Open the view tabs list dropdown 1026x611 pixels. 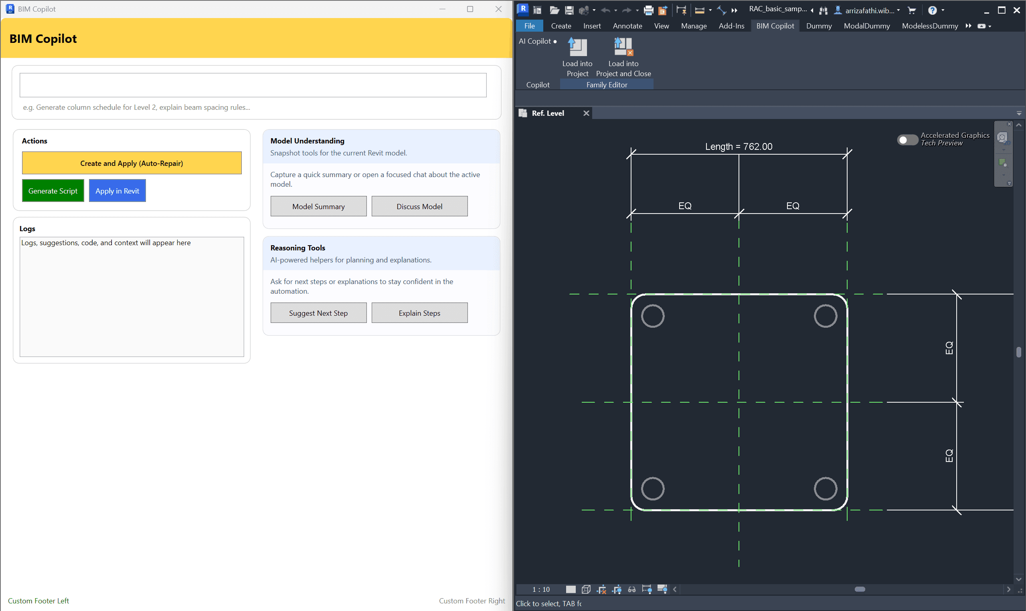tap(1019, 113)
